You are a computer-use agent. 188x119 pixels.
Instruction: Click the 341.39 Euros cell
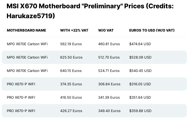coord(109,97)
